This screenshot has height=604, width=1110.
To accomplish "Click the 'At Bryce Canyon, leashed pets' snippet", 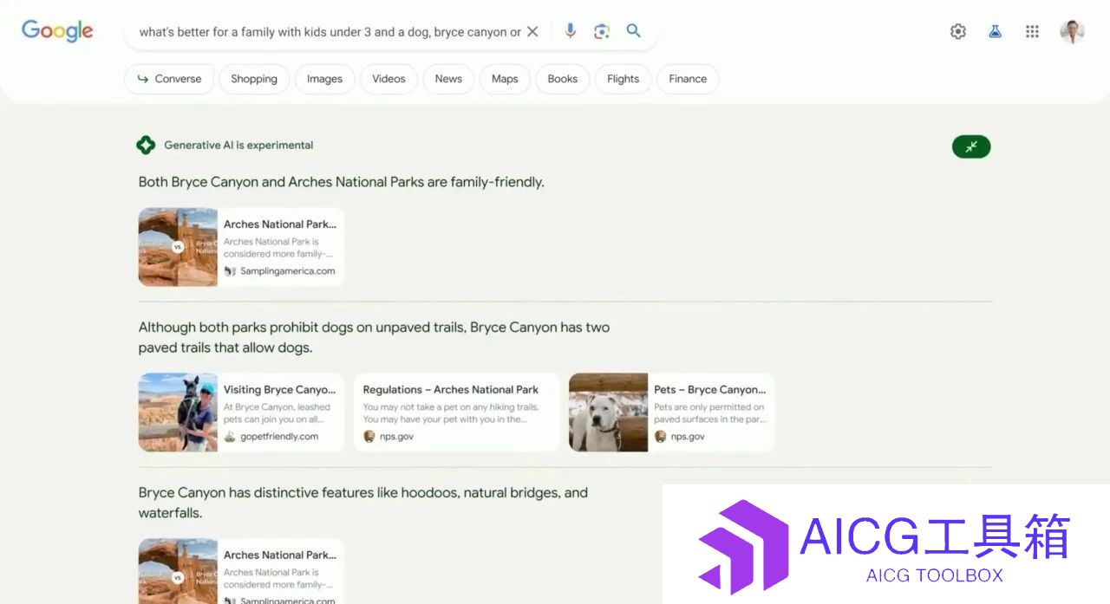I will pyautogui.click(x=277, y=413).
